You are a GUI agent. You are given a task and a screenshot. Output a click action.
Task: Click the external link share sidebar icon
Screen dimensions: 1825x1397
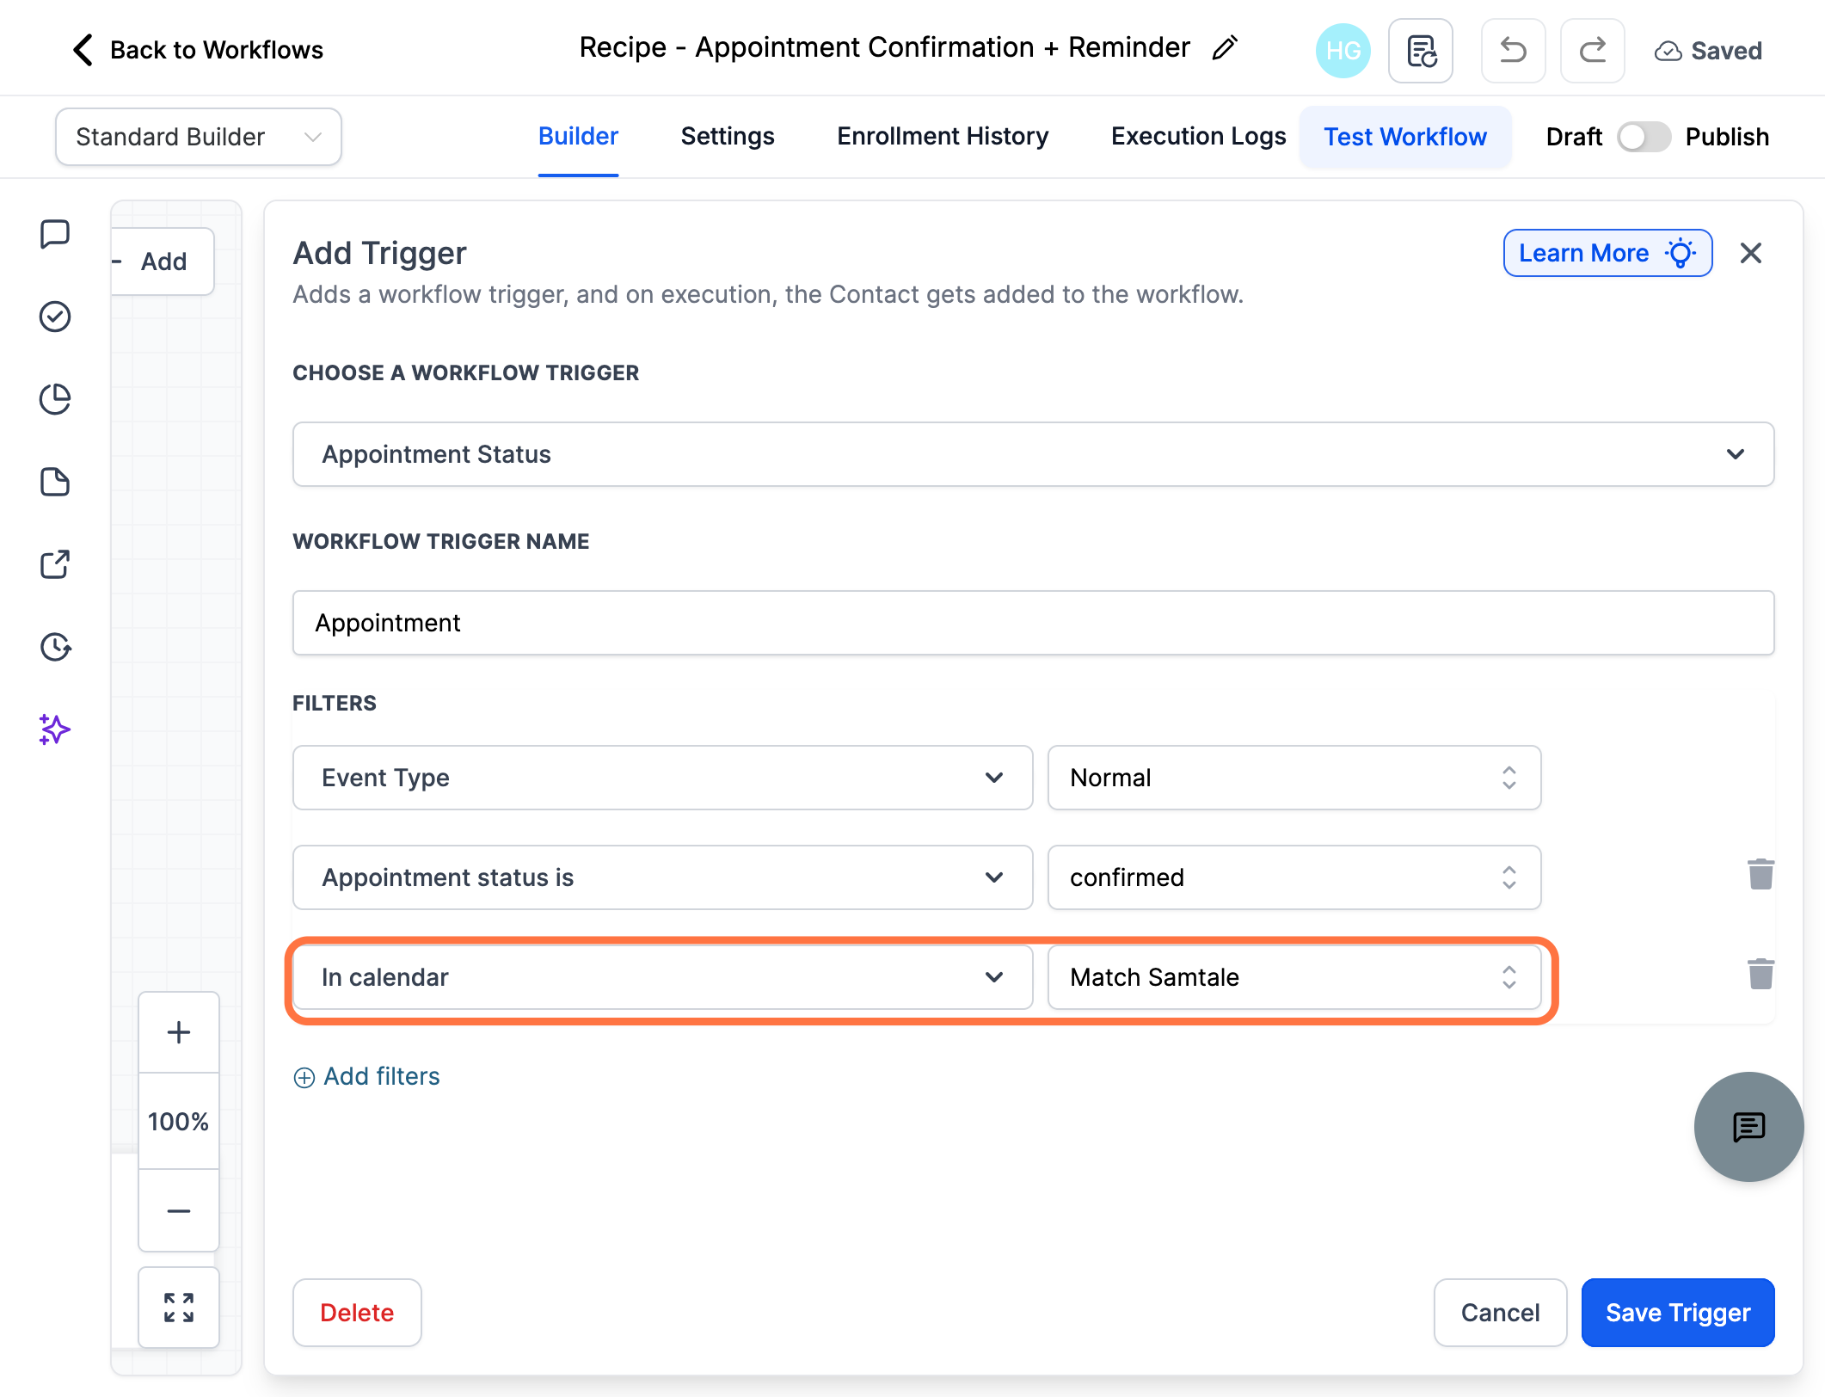(x=55, y=564)
